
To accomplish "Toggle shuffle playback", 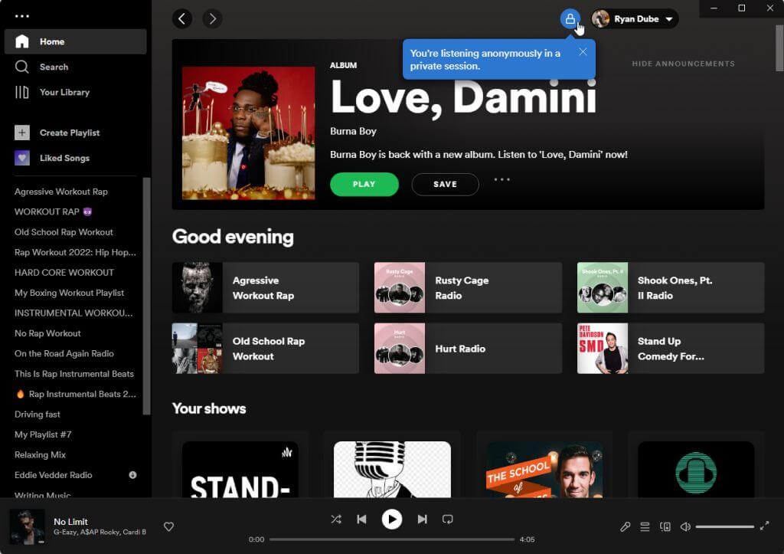I will (335, 520).
